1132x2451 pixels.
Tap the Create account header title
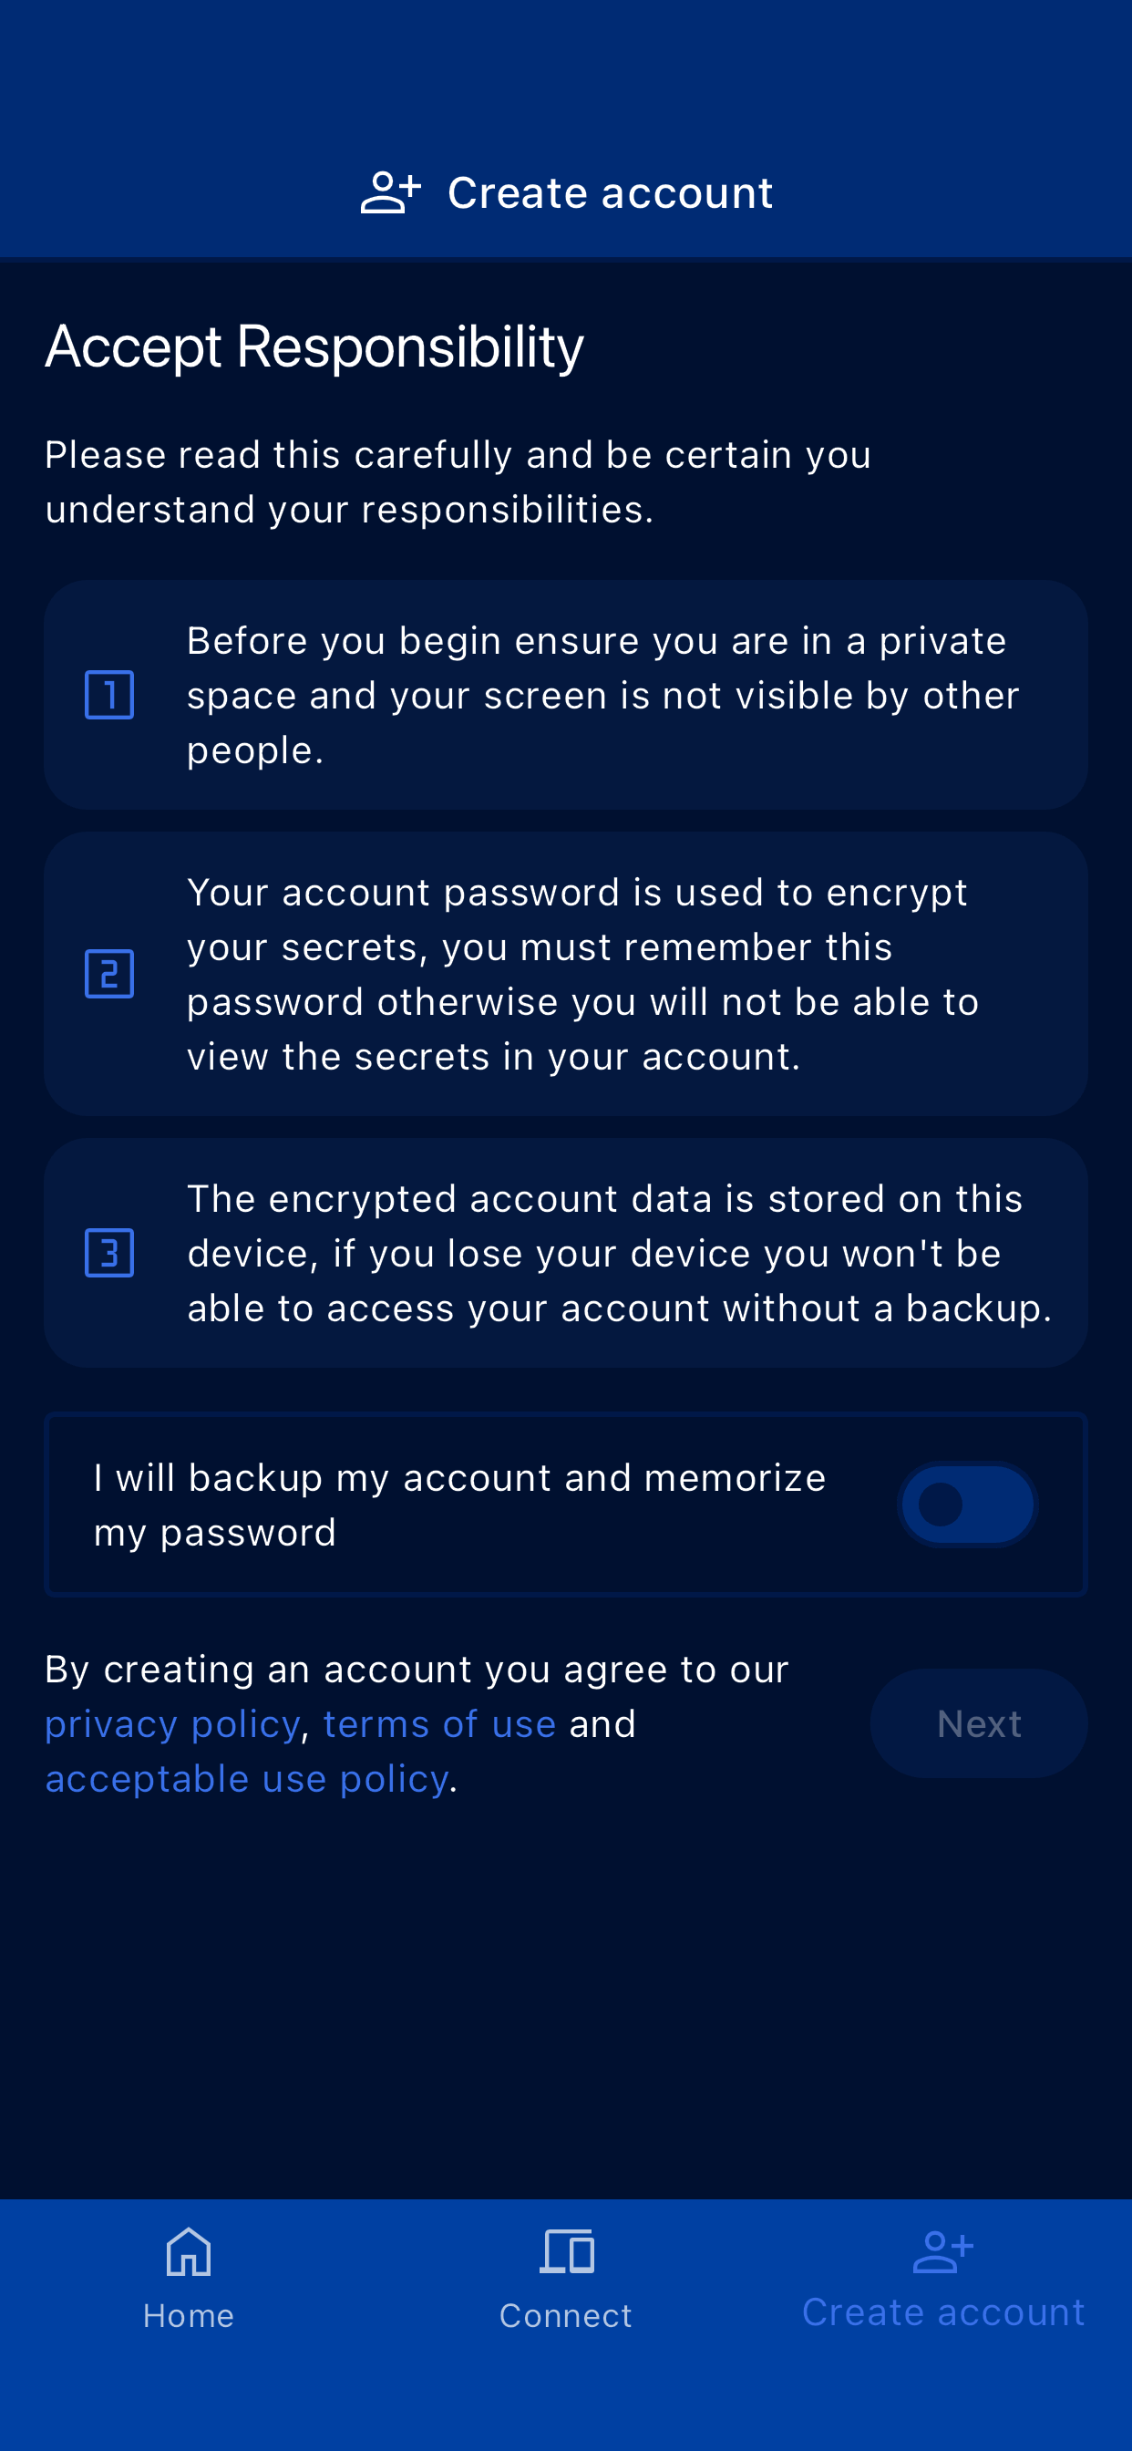pos(610,193)
